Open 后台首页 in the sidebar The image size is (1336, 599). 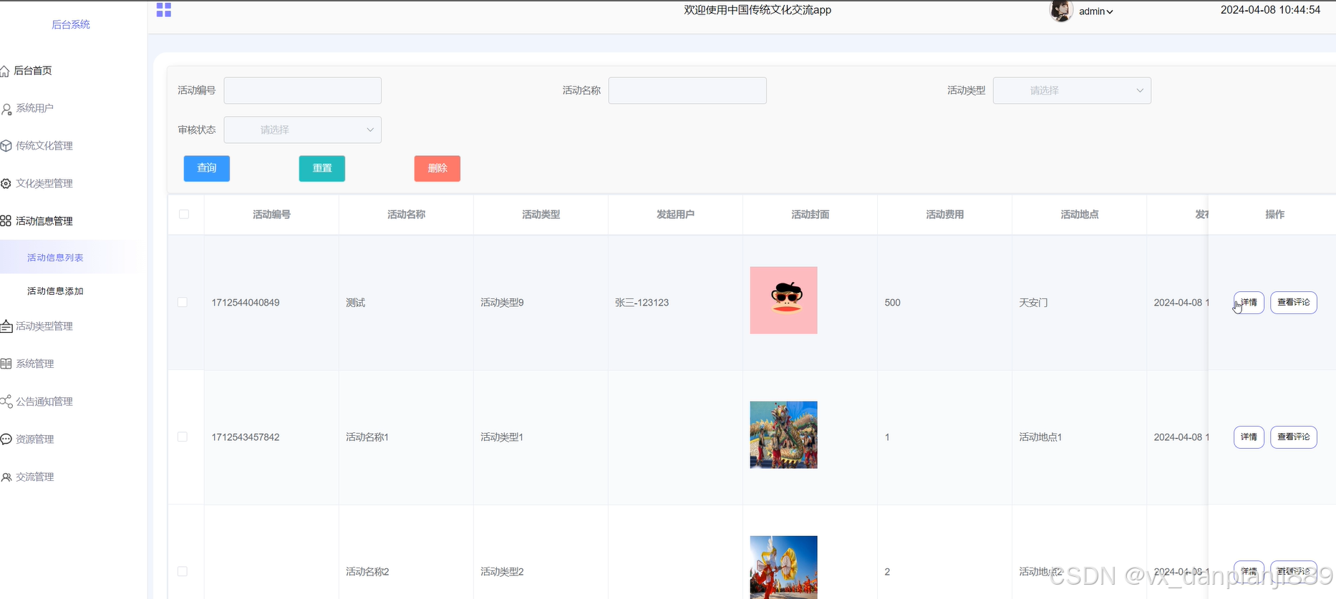pyautogui.click(x=33, y=70)
